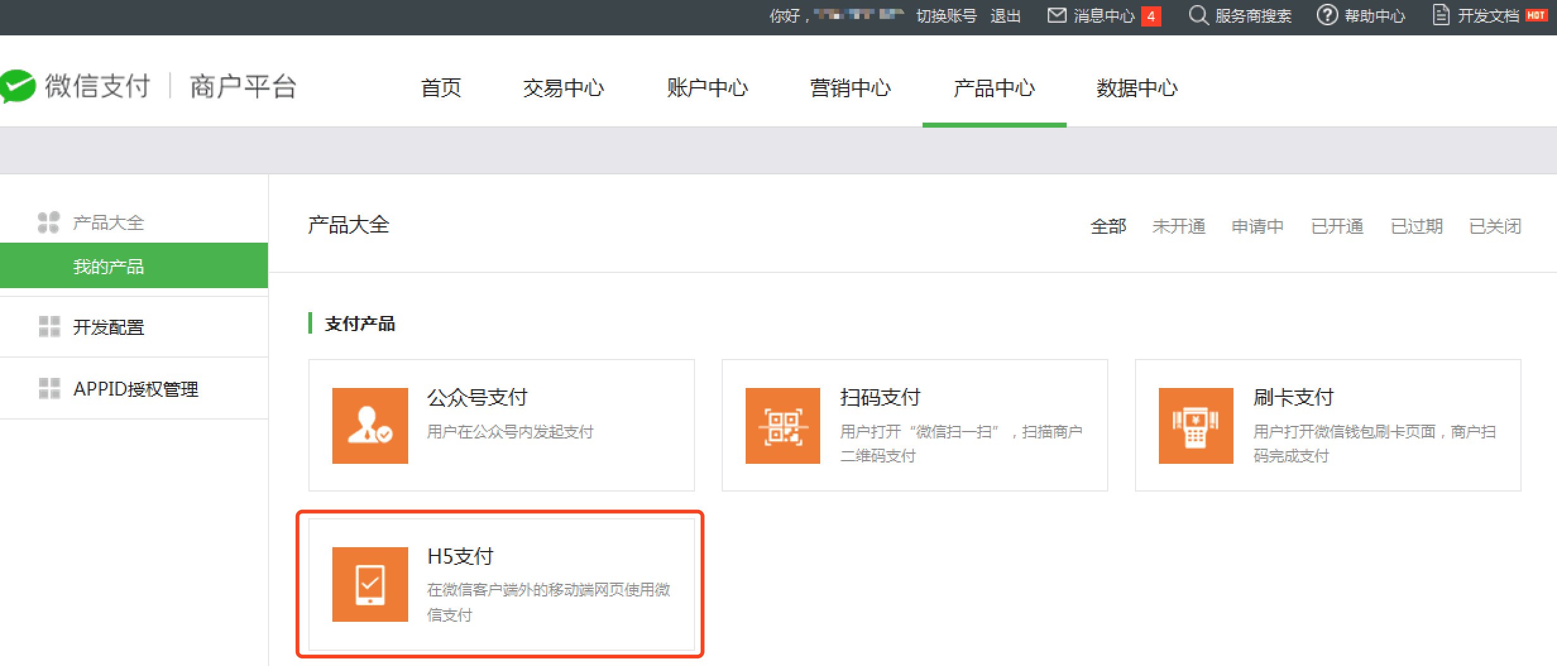Click the question mark 帮助中心 icon
Image resolution: width=1557 pixels, height=666 pixels.
click(x=1327, y=15)
